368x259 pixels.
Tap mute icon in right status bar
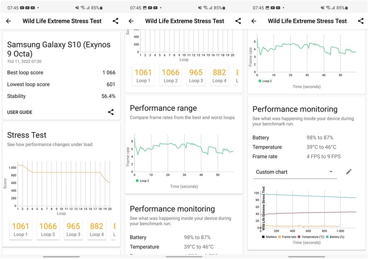click(322, 8)
